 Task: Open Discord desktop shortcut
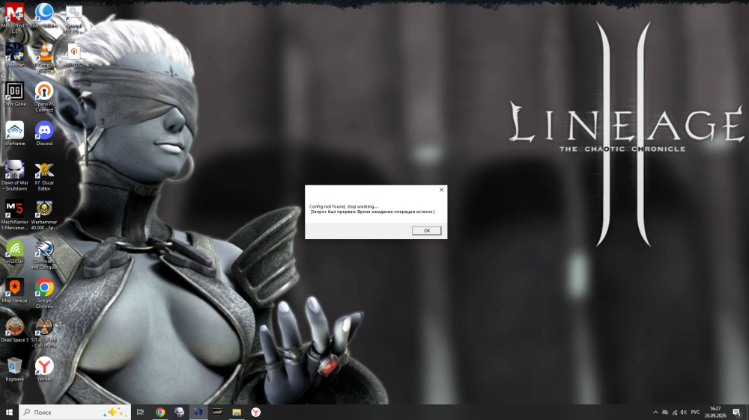[44, 133]
